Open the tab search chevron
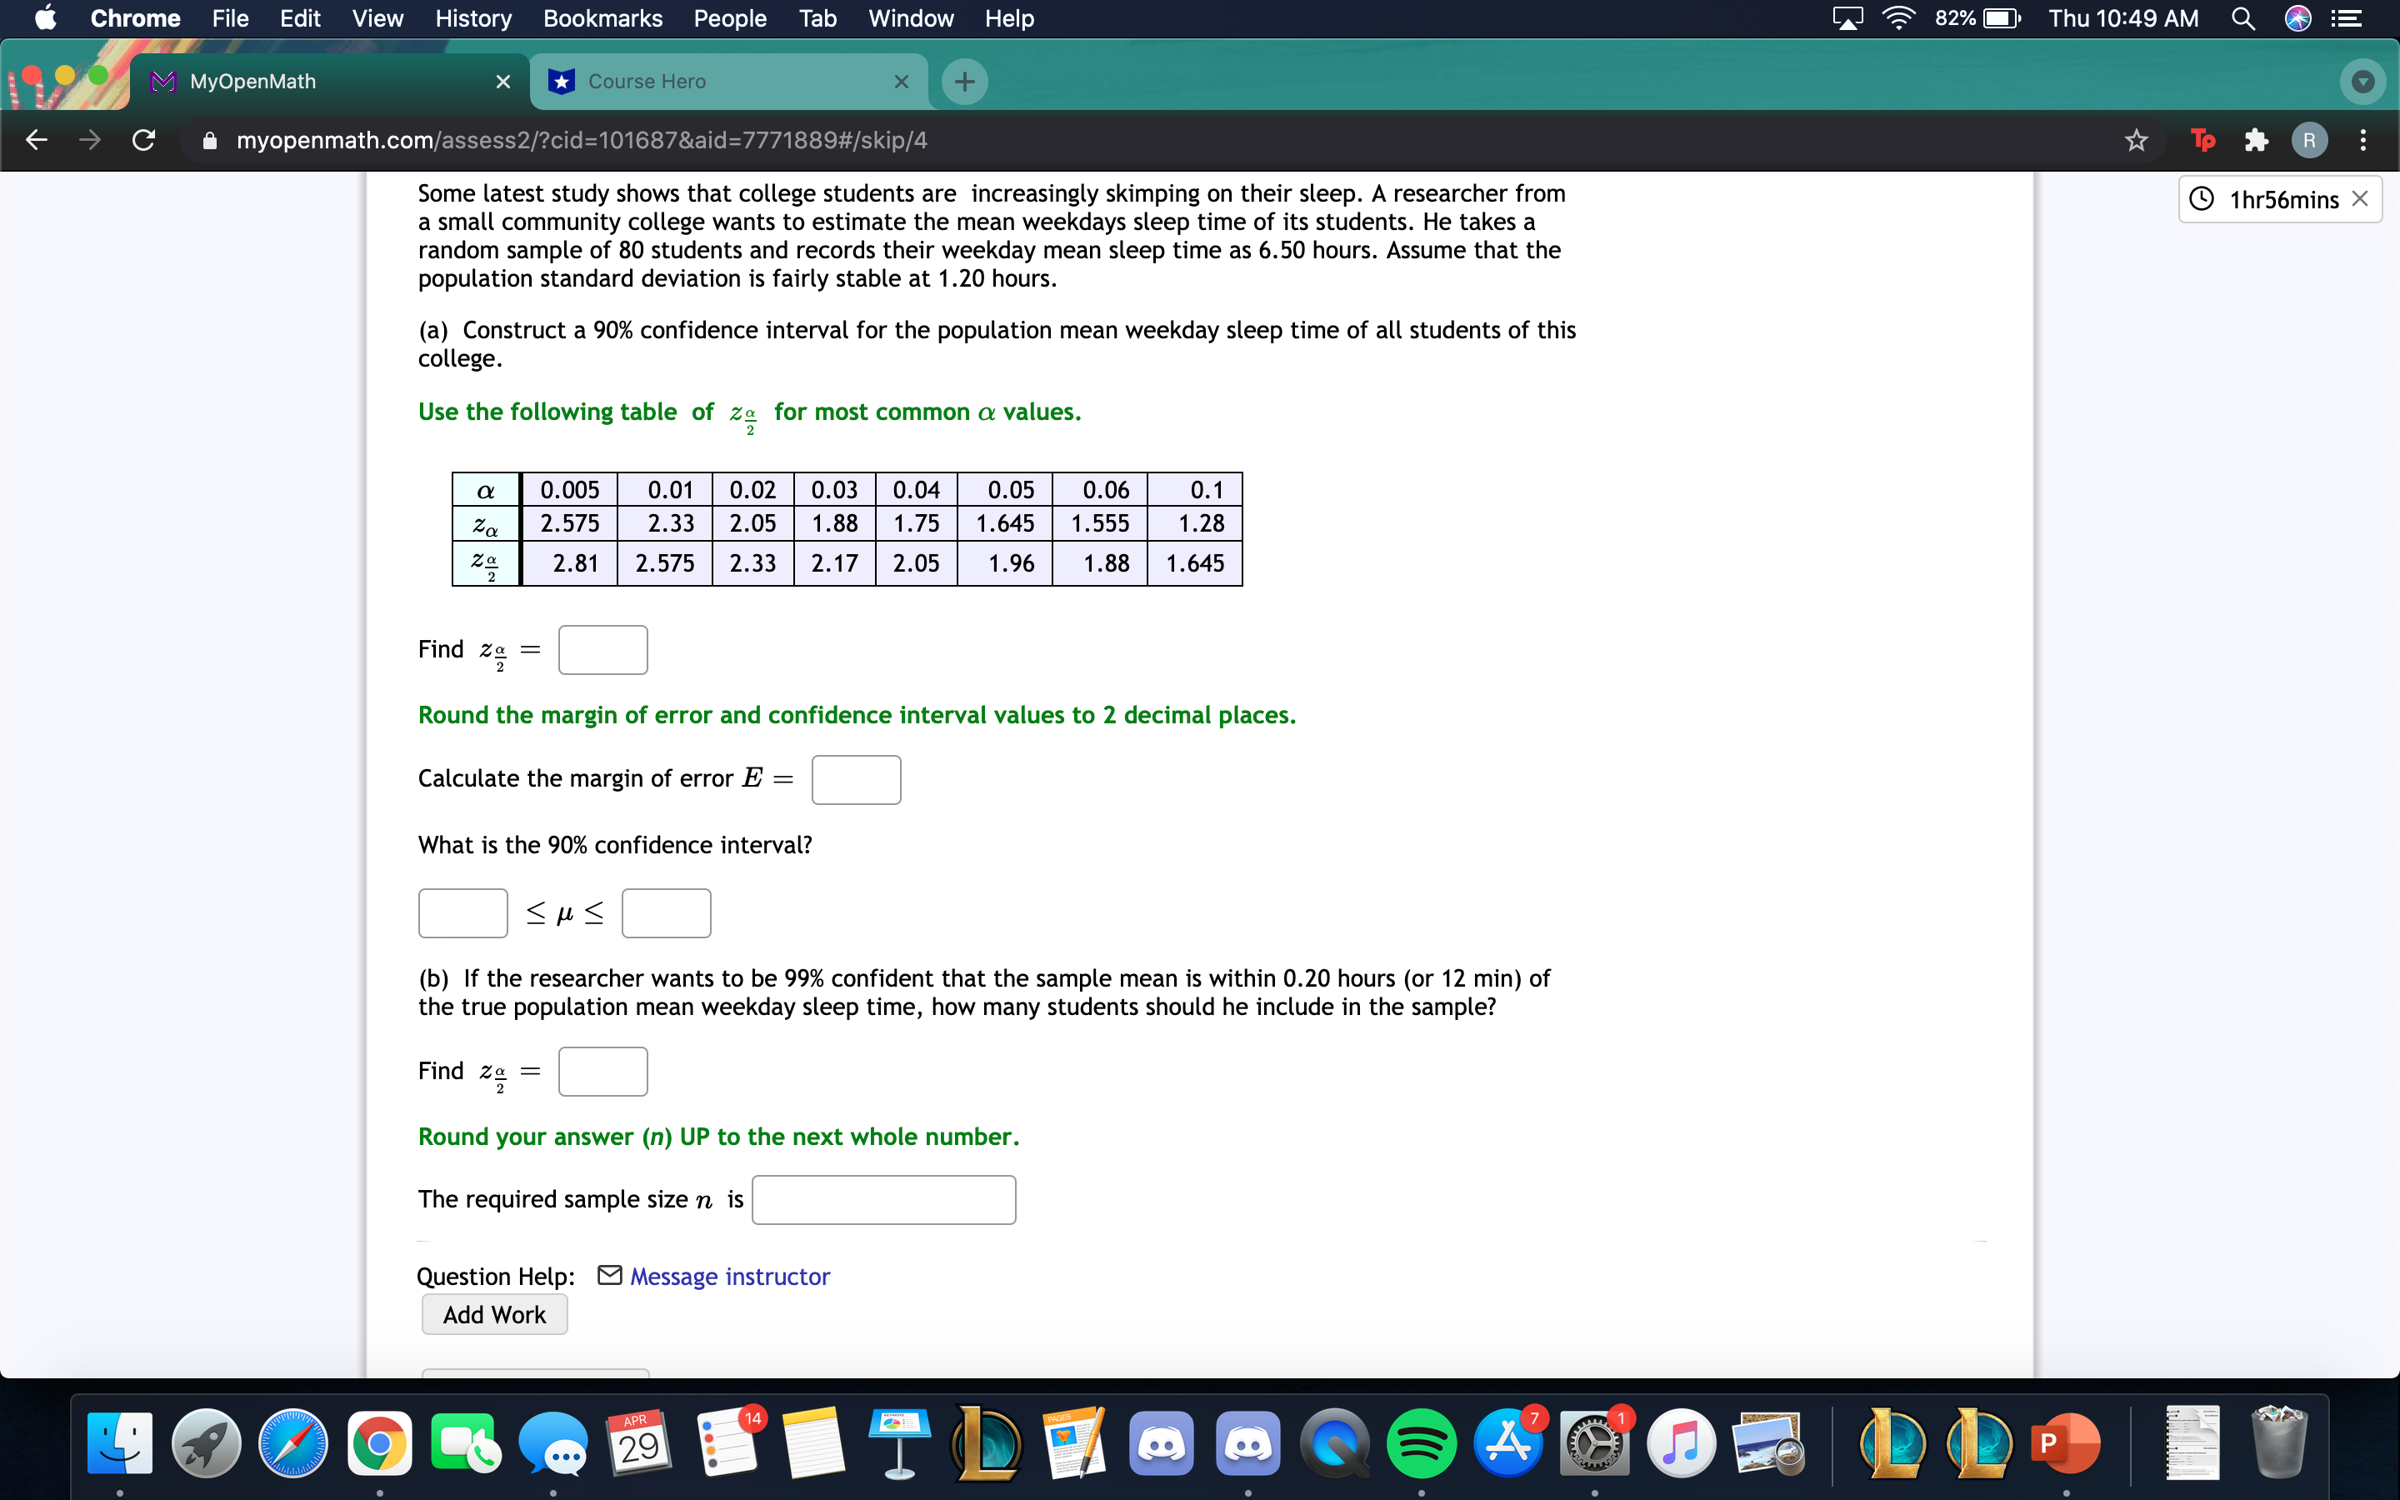This screenshot has width=2400, height=1500. point(2363,82)
